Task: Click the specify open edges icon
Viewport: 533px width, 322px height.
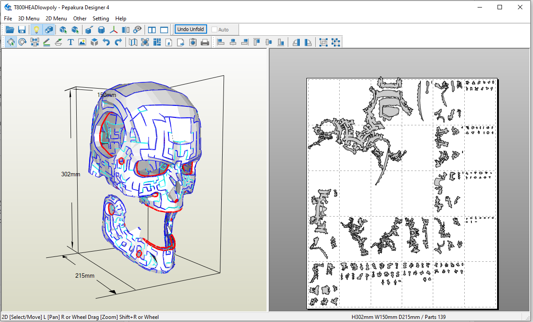Action: 126,30
